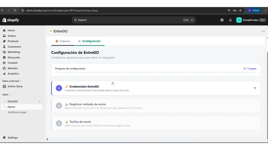Click the configuration progress bar
Viewport: 268px width, 150px height.
(156, 72)
